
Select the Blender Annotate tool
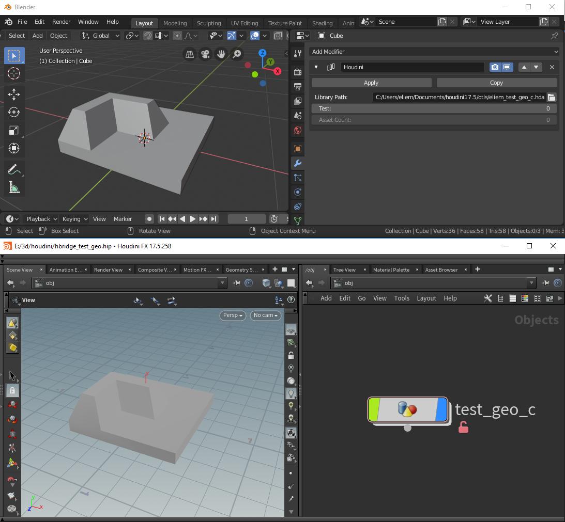[14, 169]
